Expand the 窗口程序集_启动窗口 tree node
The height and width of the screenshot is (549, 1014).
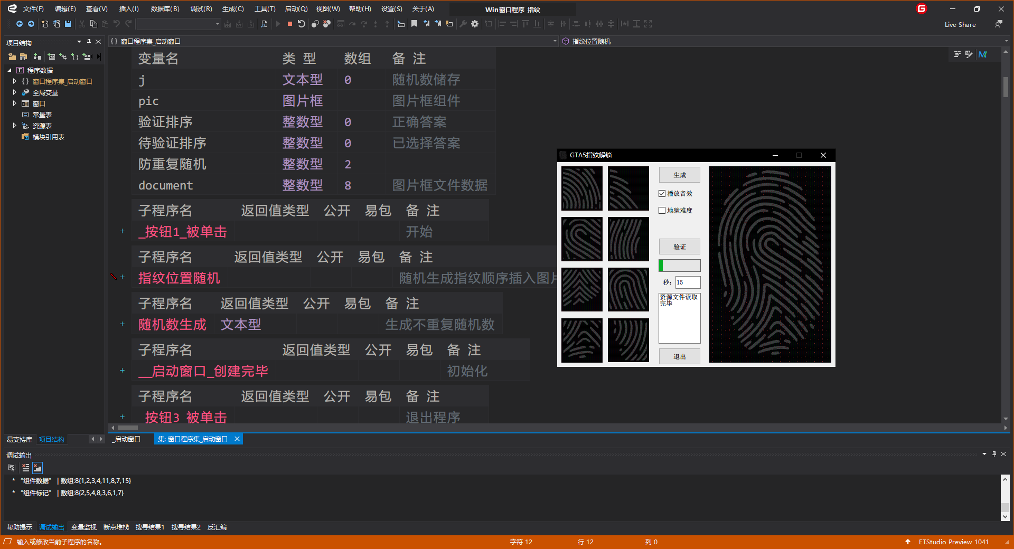coord(15,81)
